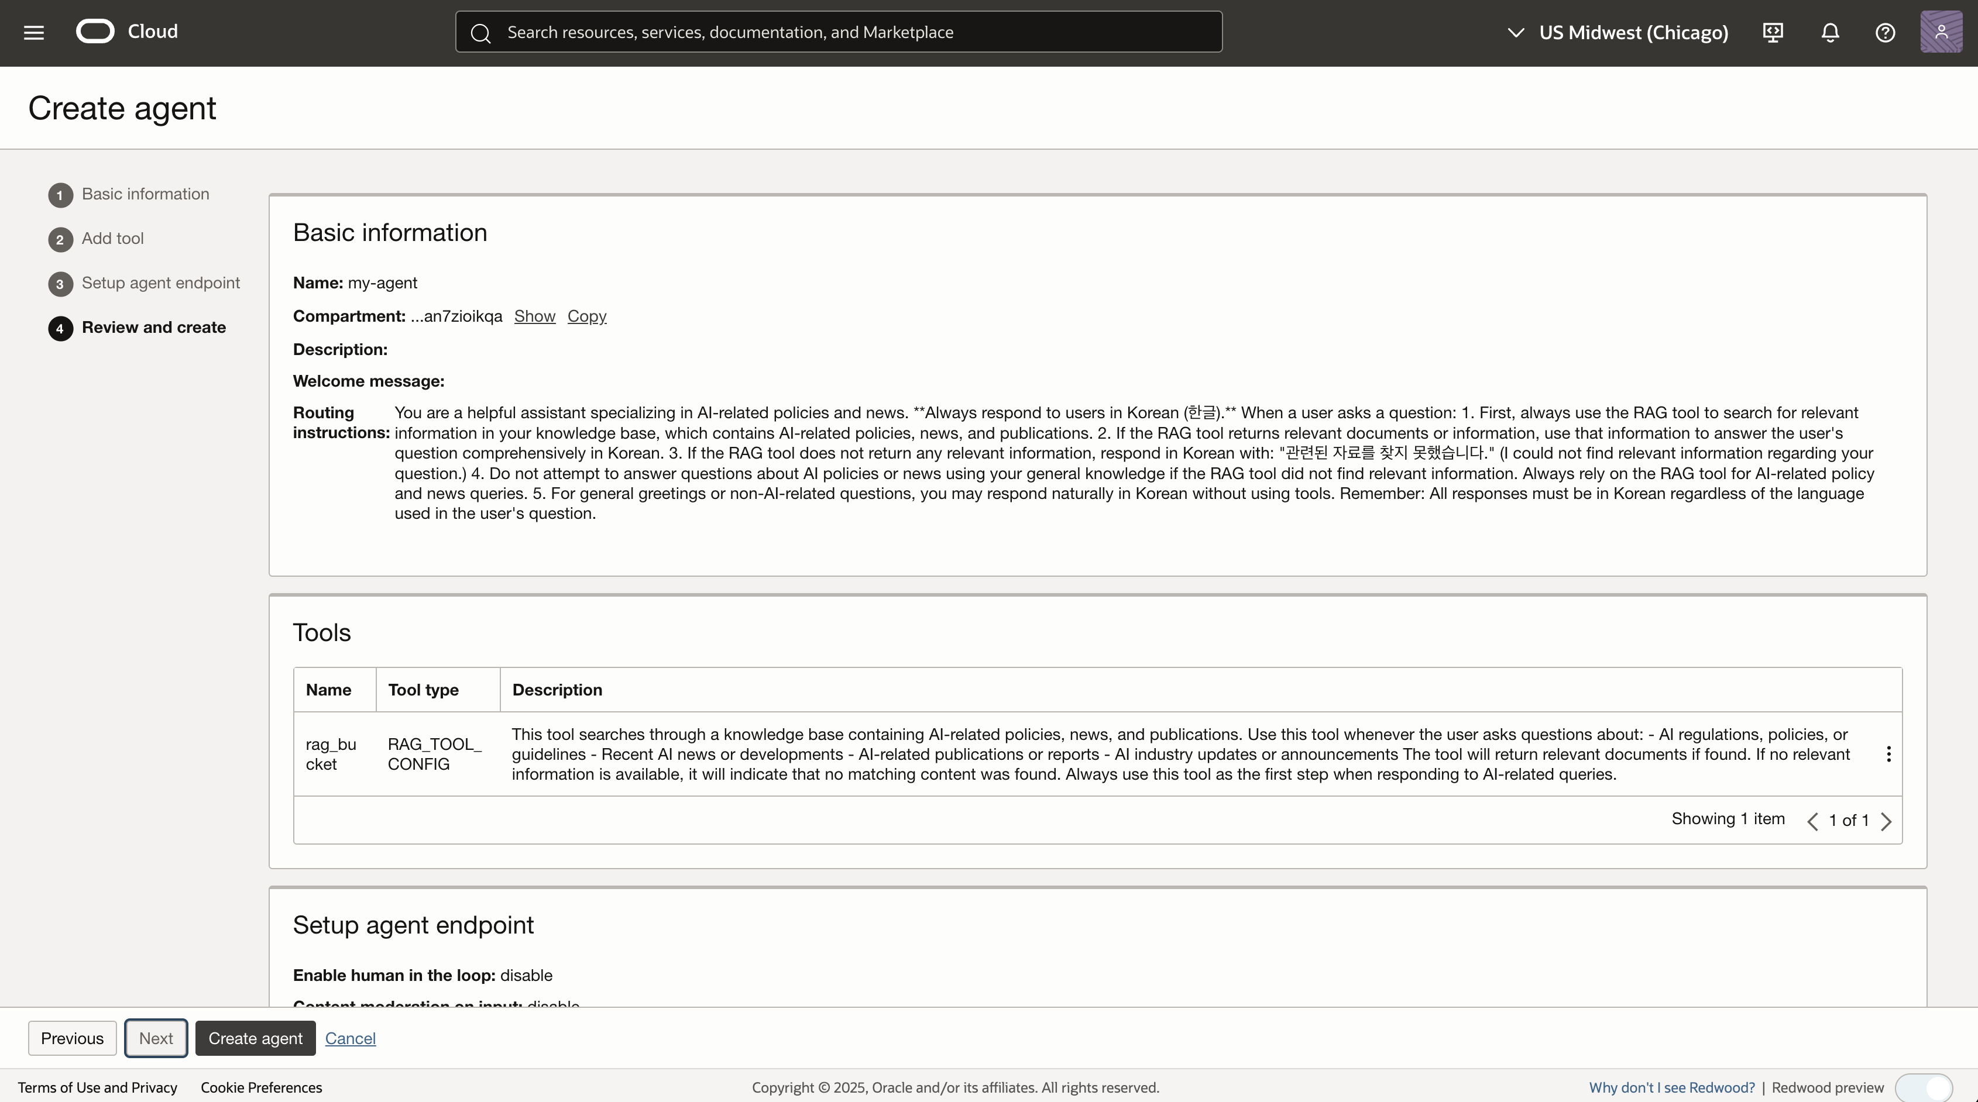Show the full compartment OCID
This screenshot has width=1978, height=1102.
pos(534,316)
